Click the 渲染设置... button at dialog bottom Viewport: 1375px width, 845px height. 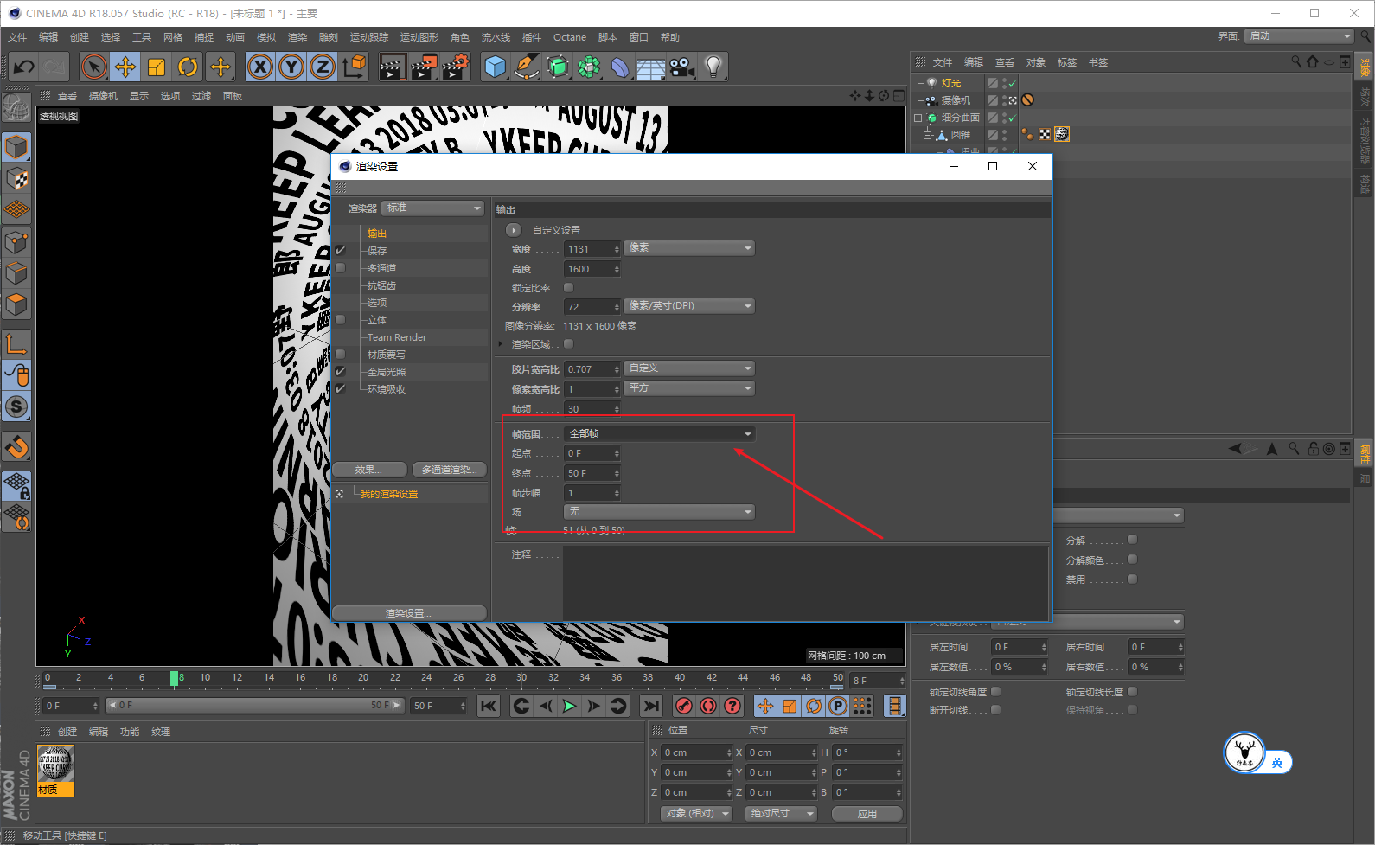click(409, 613)
